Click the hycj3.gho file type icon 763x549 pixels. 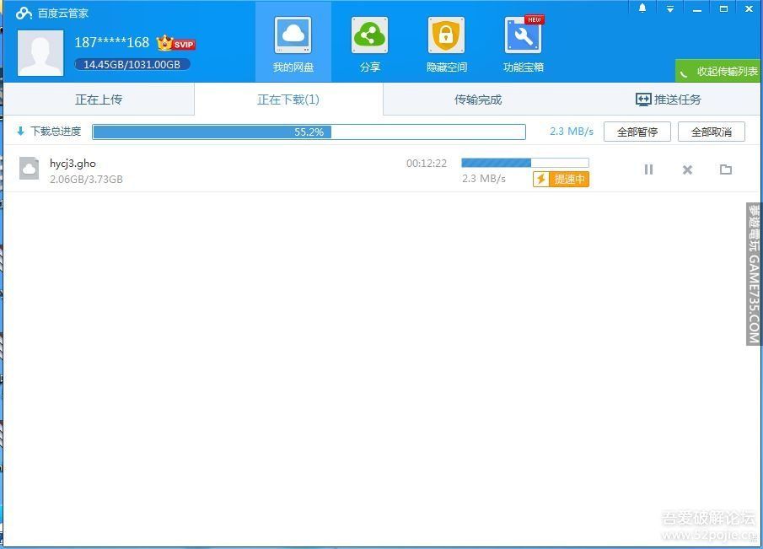tap(30, 169)
